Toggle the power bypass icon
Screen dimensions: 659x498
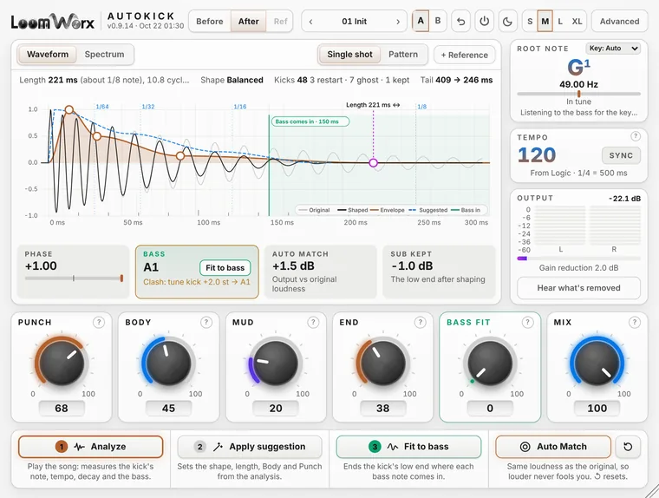tap(484, 21)
